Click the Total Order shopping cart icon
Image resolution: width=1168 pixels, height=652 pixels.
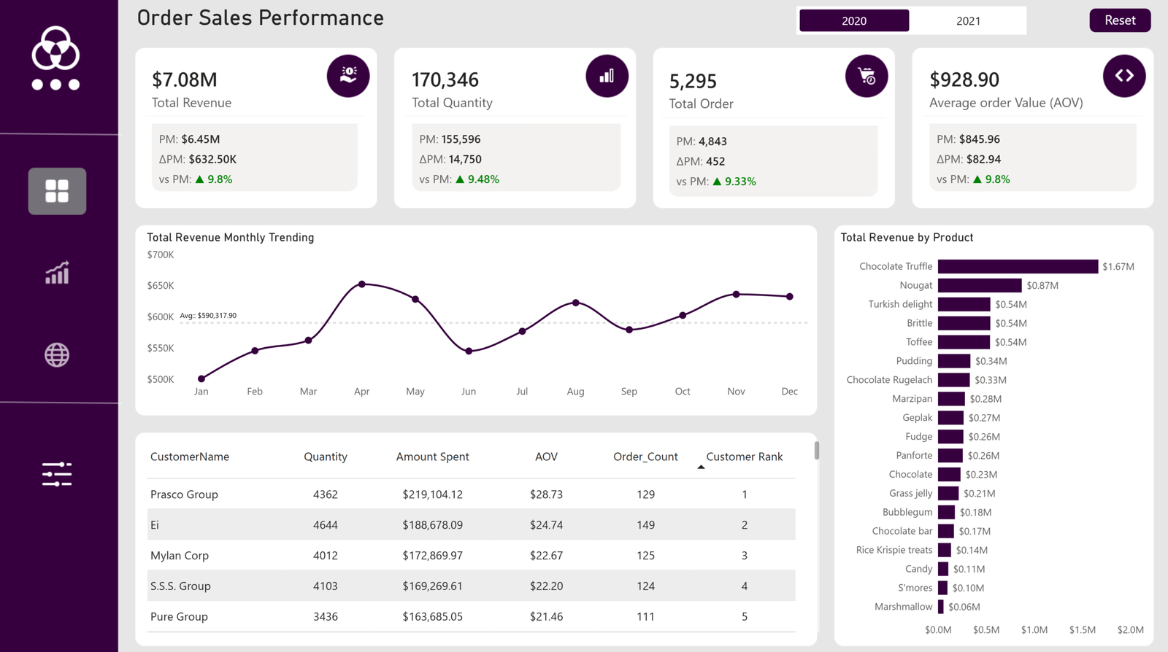pos(867,76)
